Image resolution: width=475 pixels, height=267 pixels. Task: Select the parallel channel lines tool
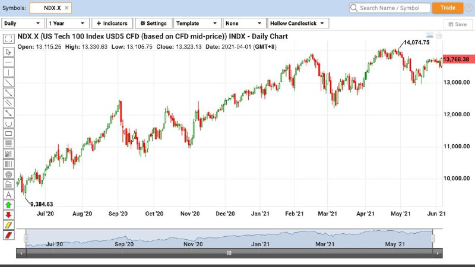(8, 103)
